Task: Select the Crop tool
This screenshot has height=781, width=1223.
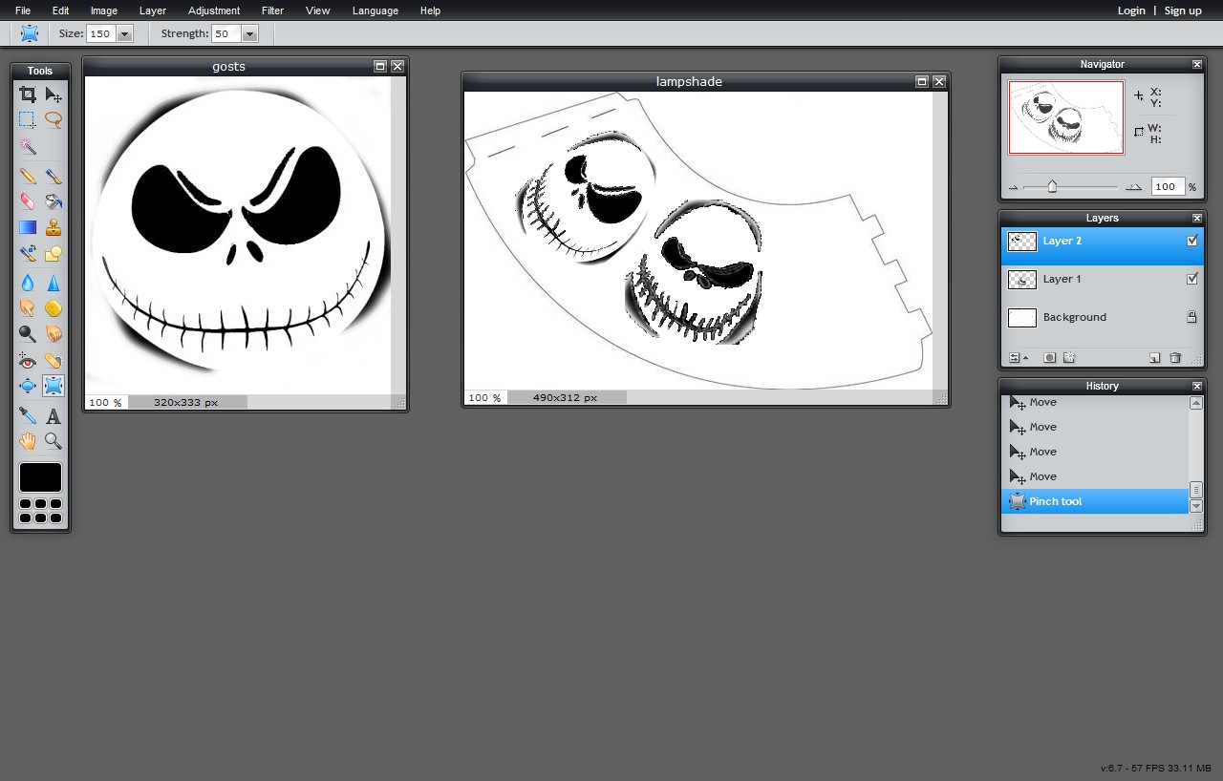Action: [x=28, y=95]
